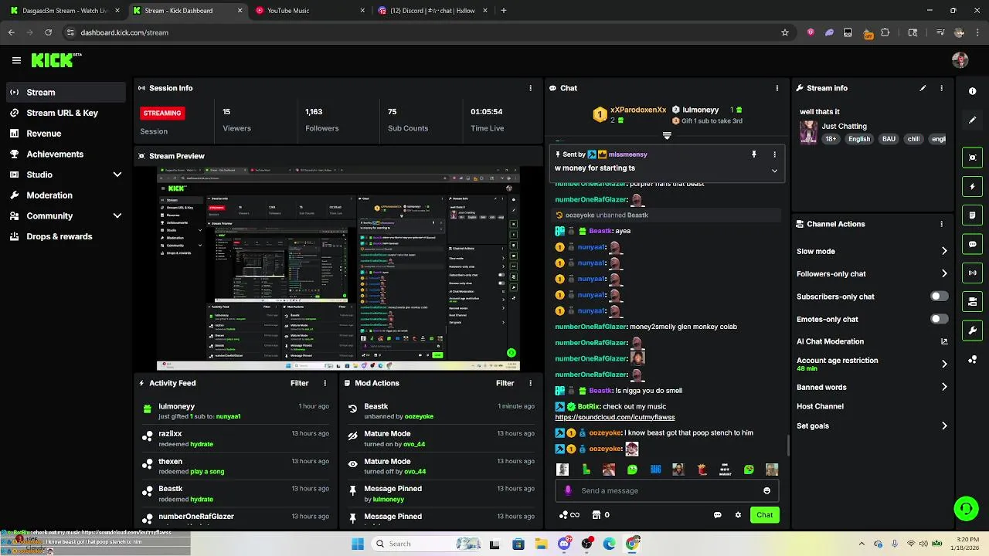Click the pencil icon in the right rail
Viewport: 989px width, 556px height.
tap(972, 120)
